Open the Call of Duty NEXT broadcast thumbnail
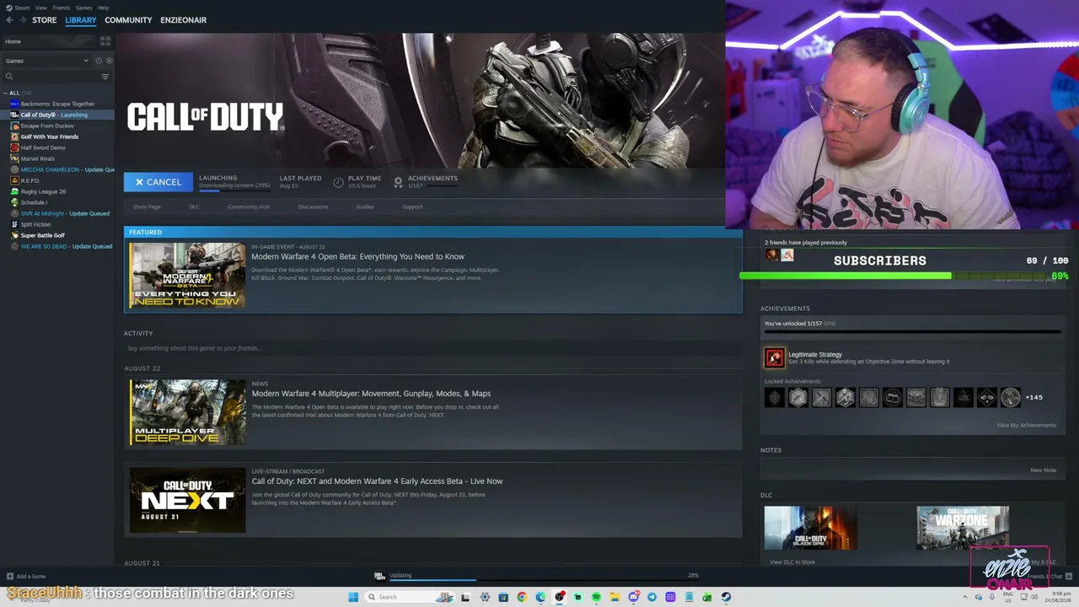The width and height of the screenshot is (1079, 607). point(187,501)
